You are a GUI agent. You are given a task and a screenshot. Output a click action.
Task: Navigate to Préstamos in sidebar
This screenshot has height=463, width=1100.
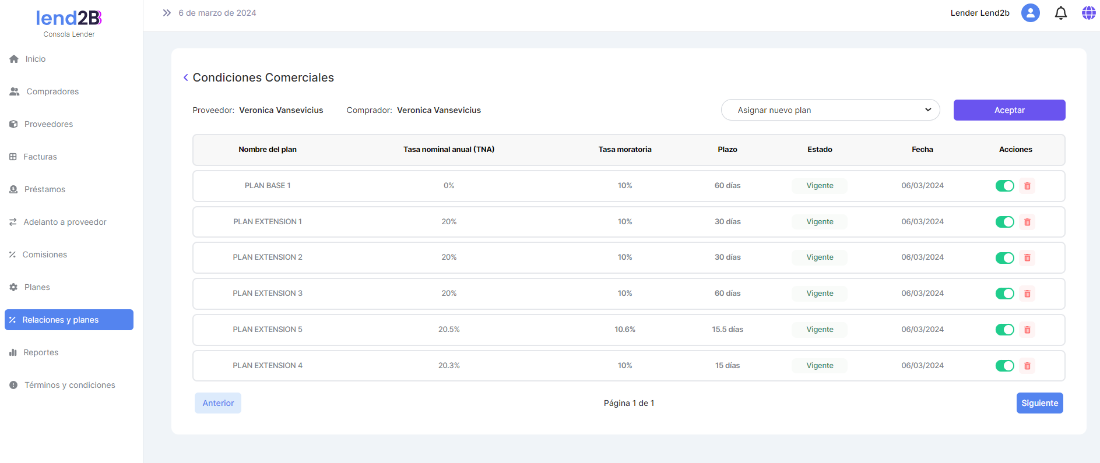(x=44, y=189)
